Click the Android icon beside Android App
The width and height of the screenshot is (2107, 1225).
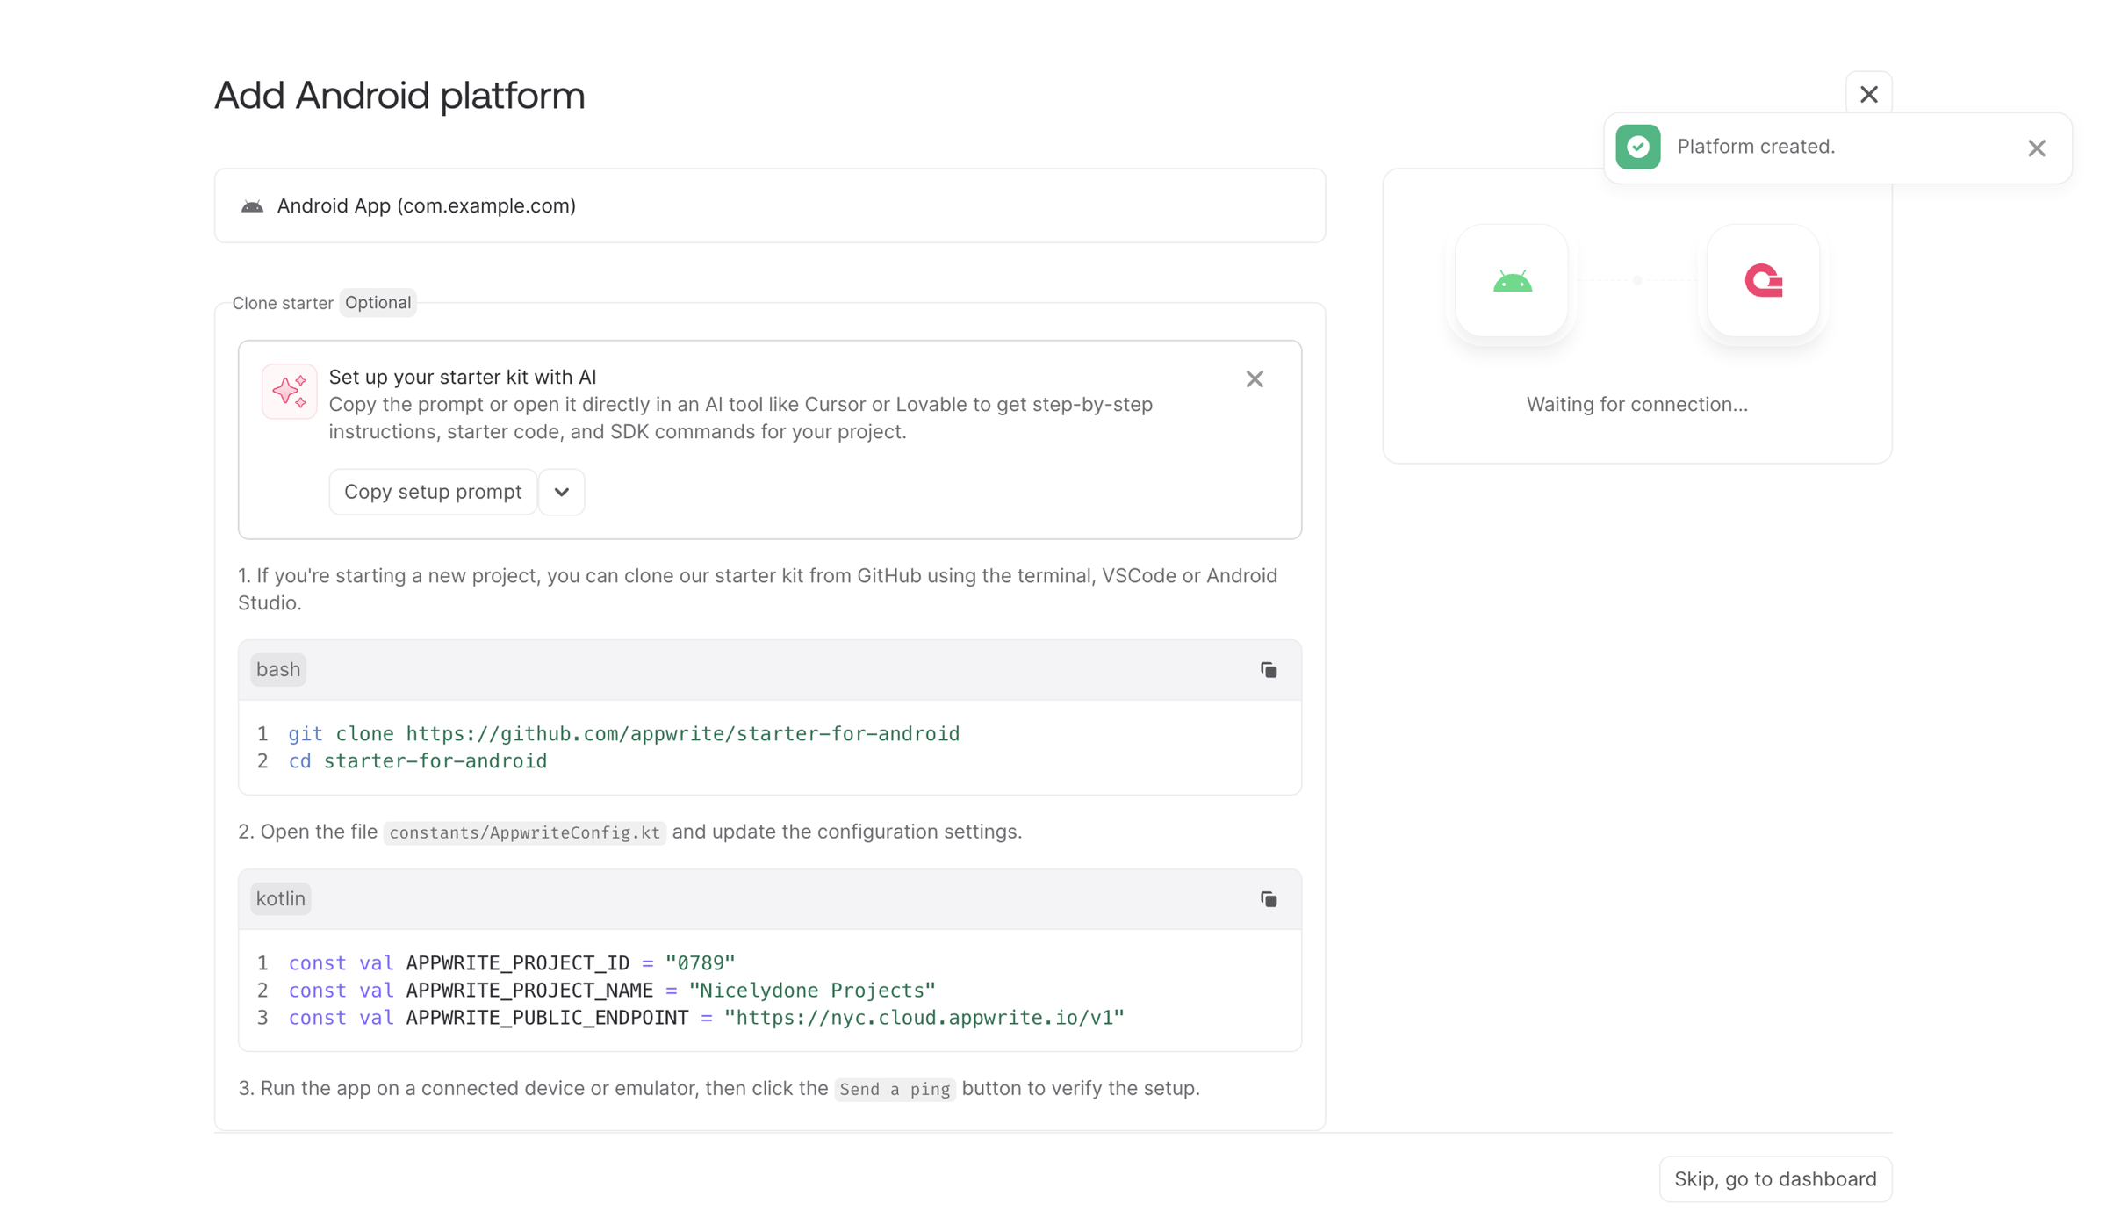click(252, 206)
